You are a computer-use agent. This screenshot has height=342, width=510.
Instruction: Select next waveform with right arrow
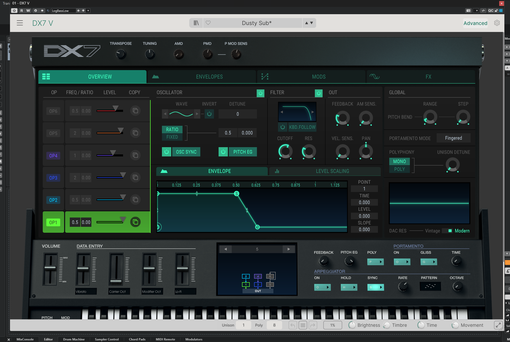(x=197, y=114)
